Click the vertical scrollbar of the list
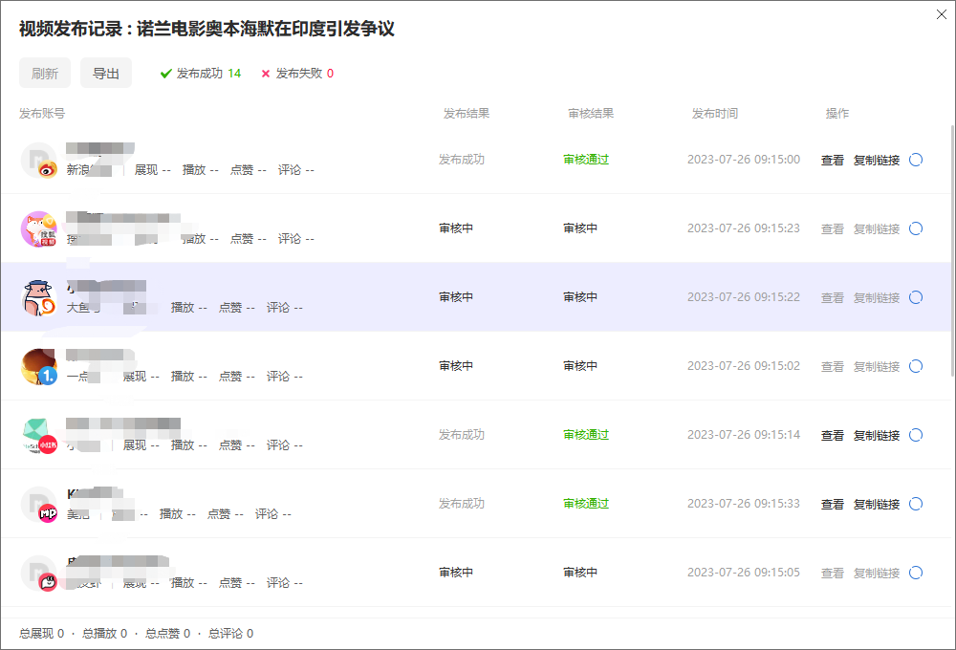Viewport: 956px width, 650px height. tap(951, 249)
